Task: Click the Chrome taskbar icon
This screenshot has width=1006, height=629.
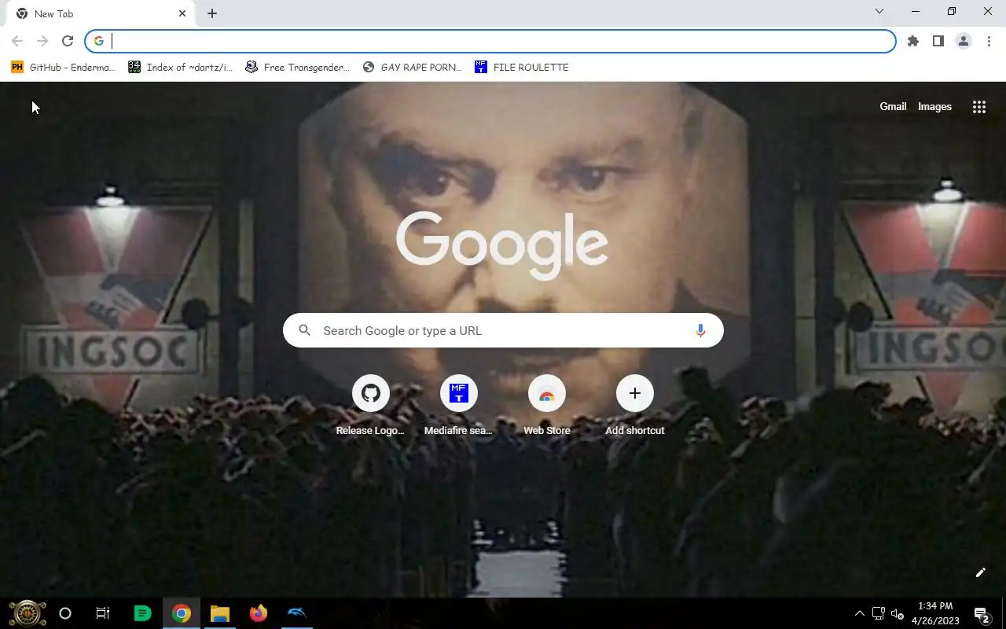Action: pyautogui.click(x=182, y=613)
